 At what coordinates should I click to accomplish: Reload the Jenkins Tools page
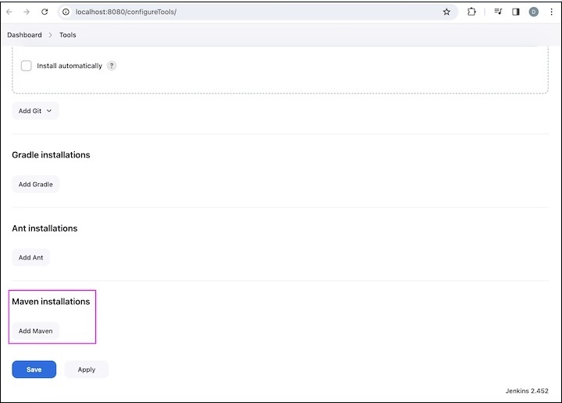pyautogui.click(x=44, y=12)
